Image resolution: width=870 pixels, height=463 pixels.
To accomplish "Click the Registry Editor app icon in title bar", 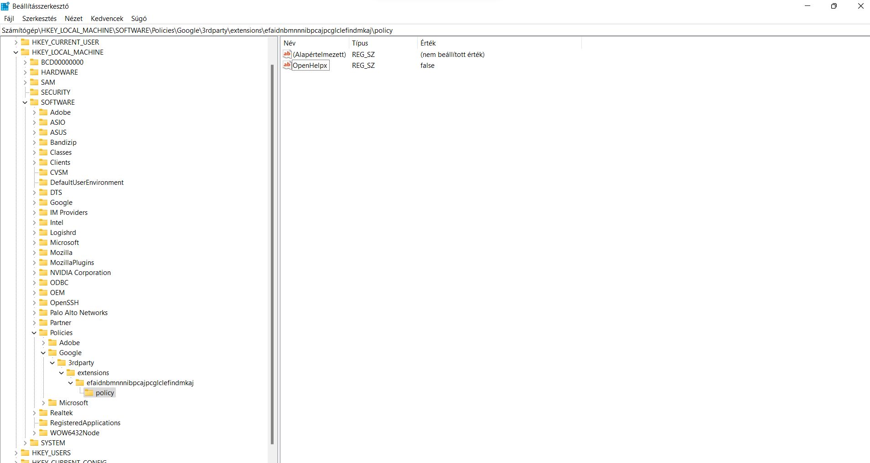I will click(x=5, y=6).
